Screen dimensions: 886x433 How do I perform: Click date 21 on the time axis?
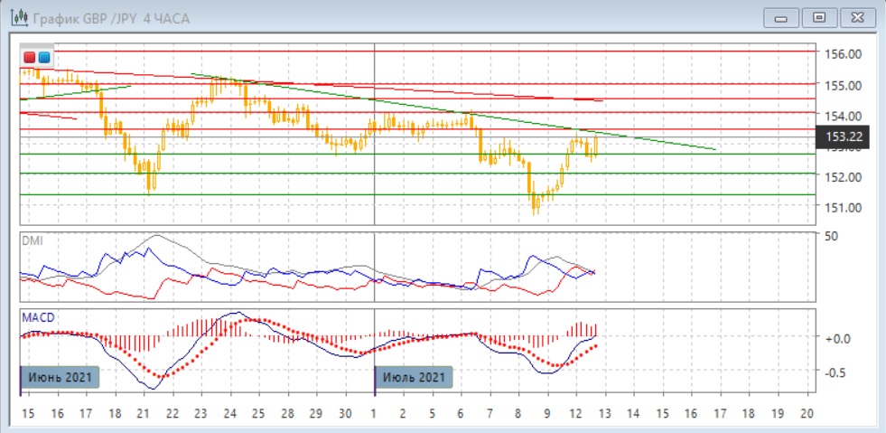142,412
